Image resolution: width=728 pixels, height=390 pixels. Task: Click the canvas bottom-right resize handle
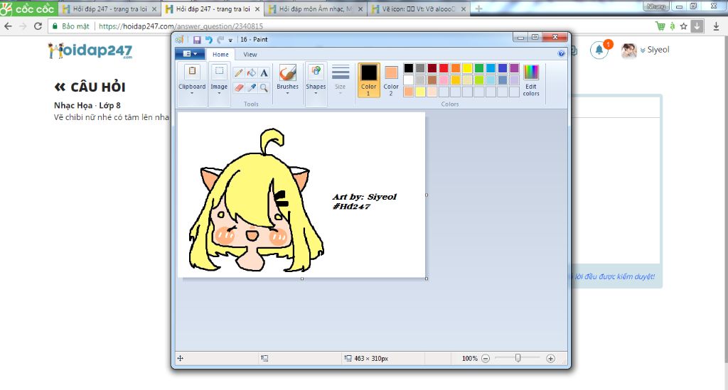(427, 278)
